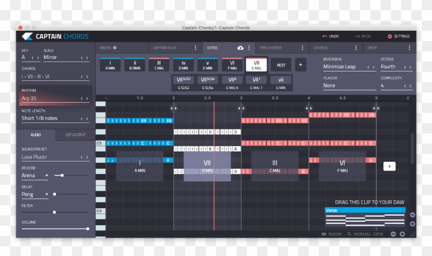
Task: Choose the VII SUS4 G SUS4 variation
Action: (207, 83)
